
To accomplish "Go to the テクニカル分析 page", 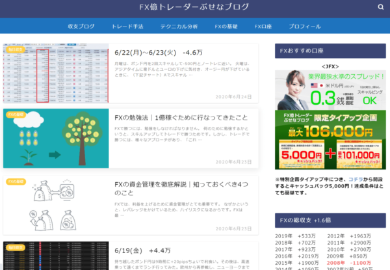I will (179, 27).
